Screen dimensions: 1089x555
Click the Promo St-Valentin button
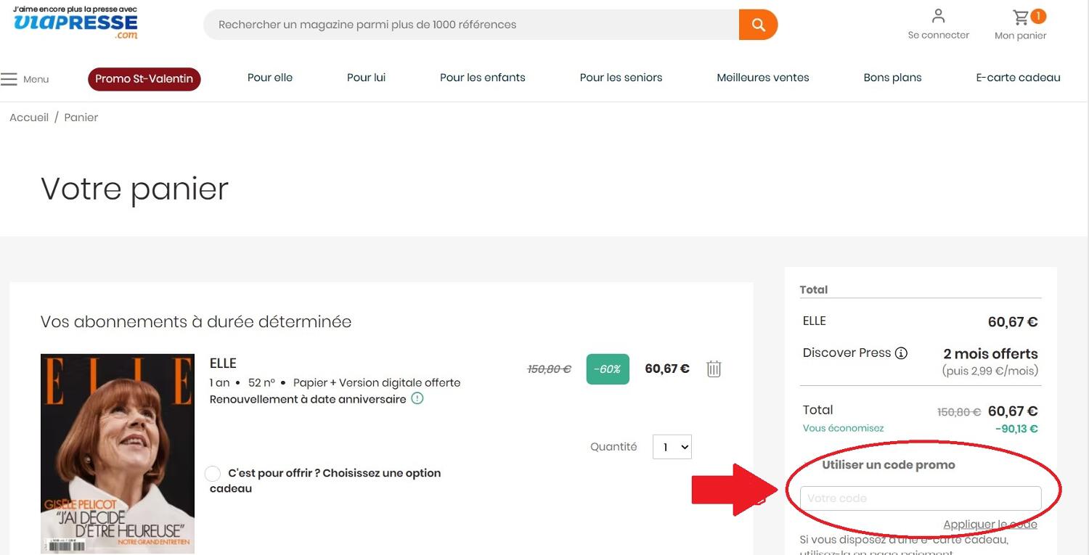pos(144,79)
